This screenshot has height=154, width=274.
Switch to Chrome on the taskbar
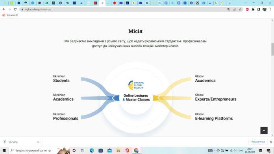(136, 150)
